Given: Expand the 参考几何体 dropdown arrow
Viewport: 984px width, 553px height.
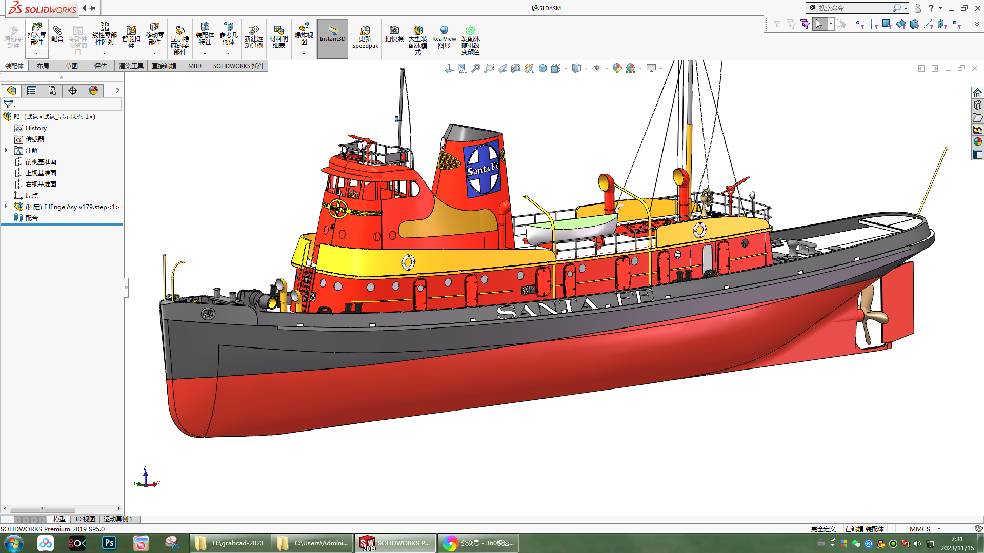Looking at the screenshot, I should pyautogui.click(x=229, y=53).
